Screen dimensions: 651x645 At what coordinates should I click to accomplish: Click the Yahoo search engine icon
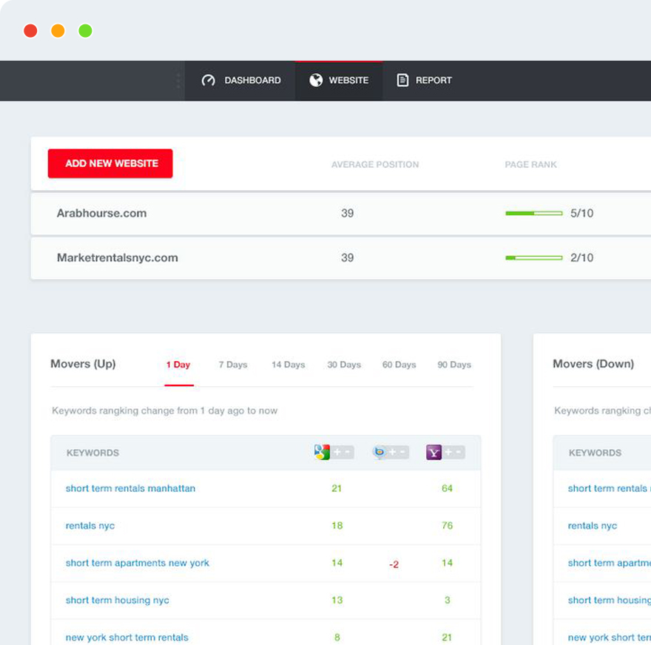coord(434,452)
